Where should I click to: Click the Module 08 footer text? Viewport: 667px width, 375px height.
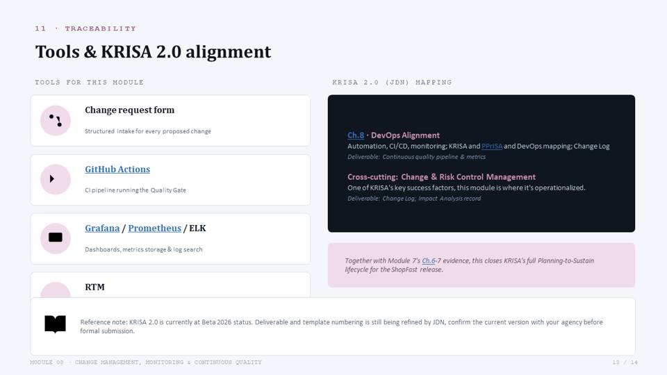coord(145,362)
